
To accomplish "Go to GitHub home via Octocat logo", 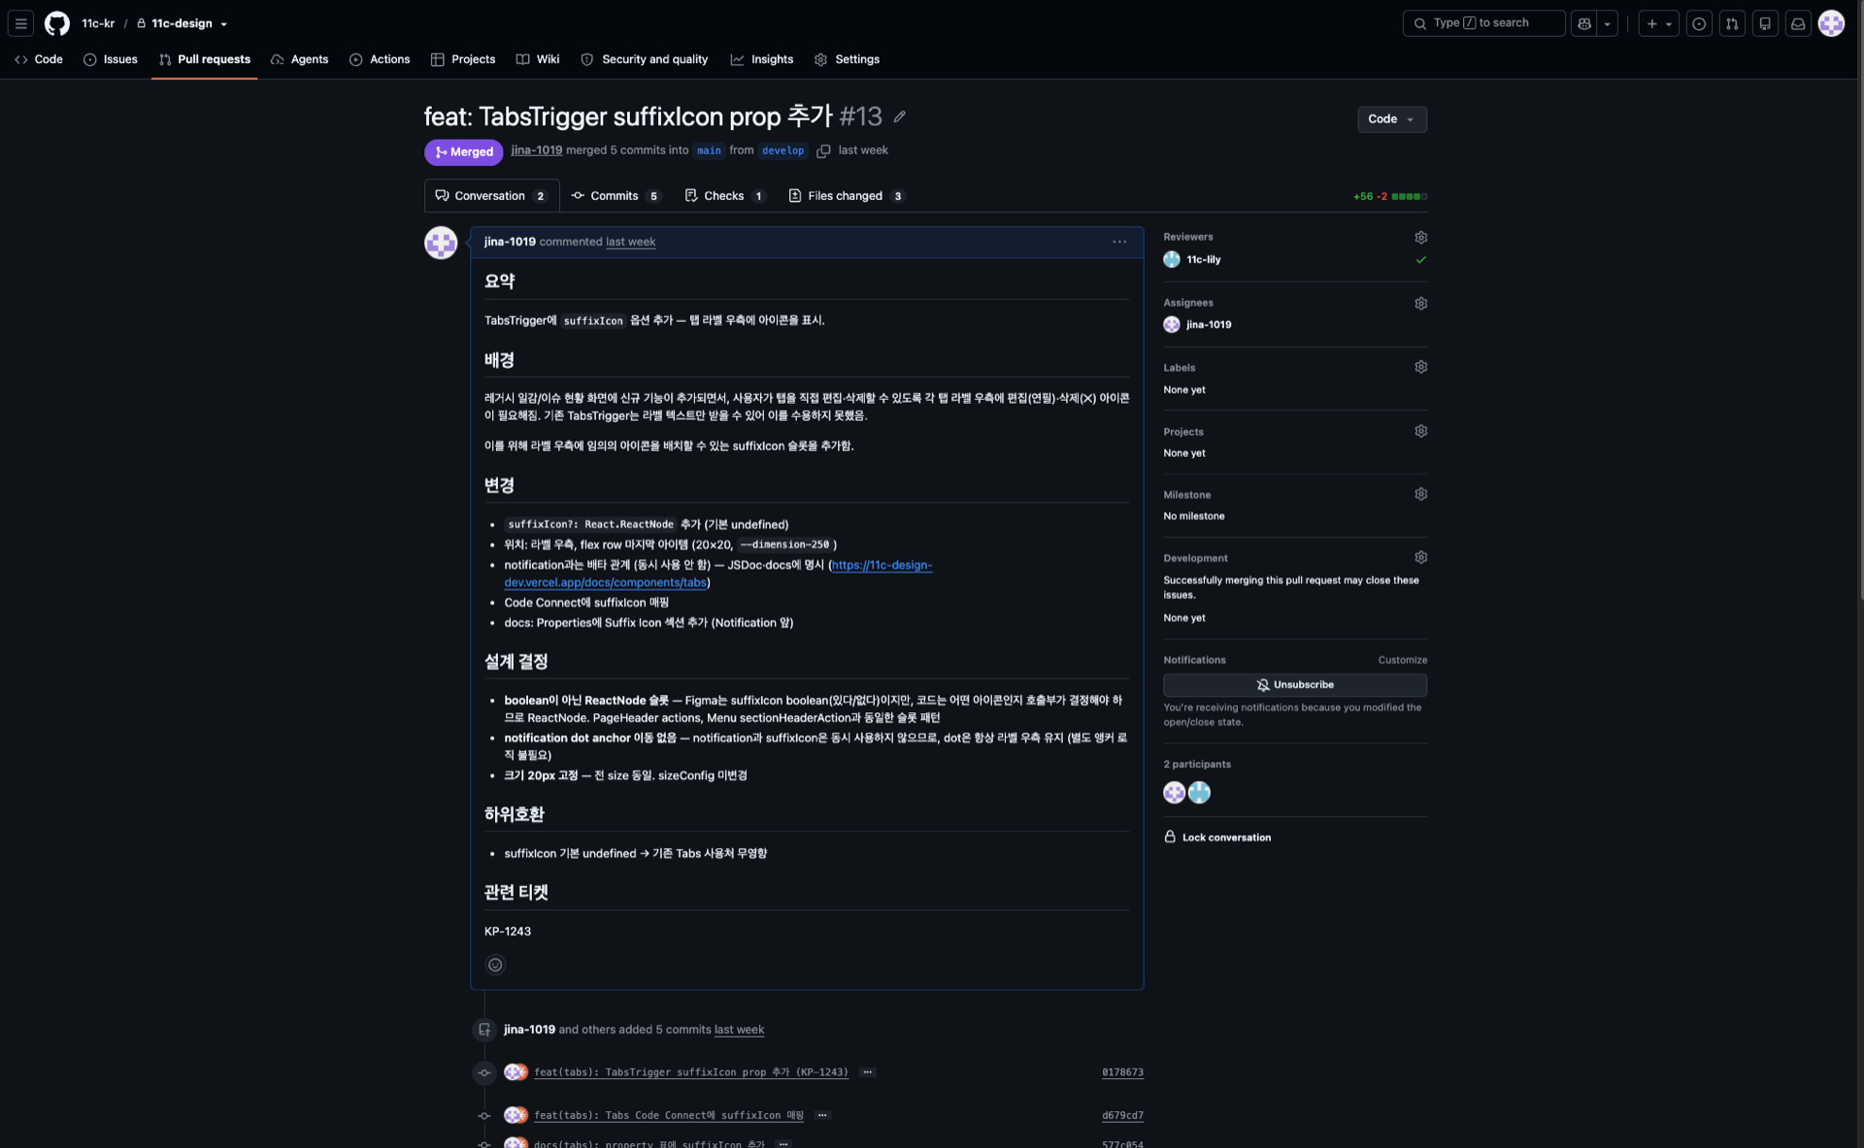I will (x=57, y=23).
